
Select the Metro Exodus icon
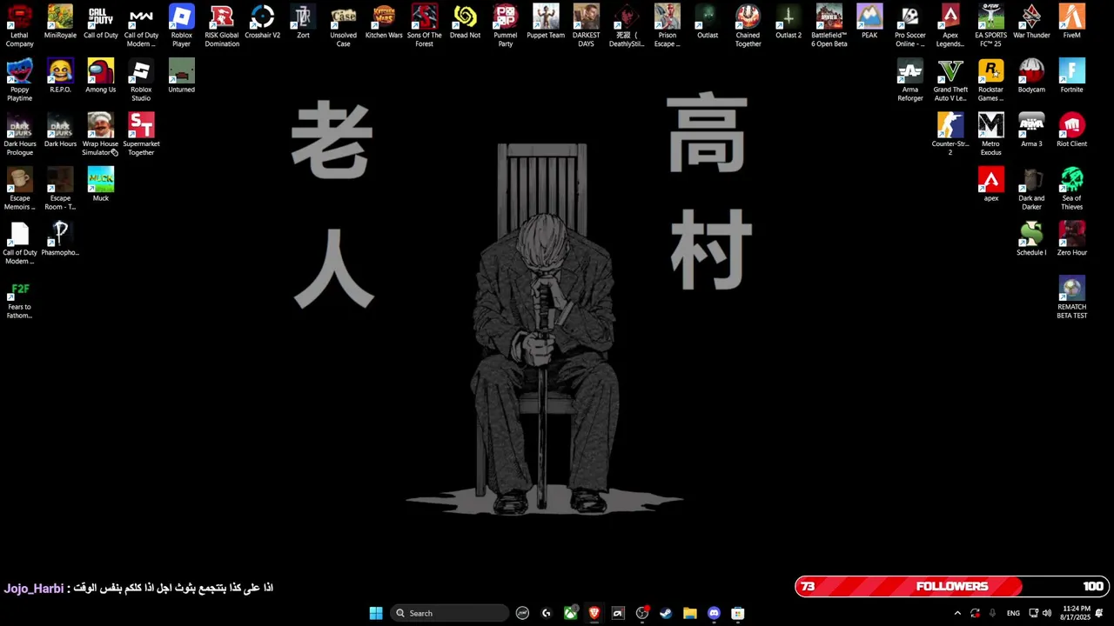[990, 135]
